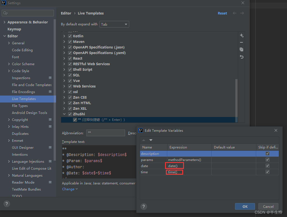Expand Appearance & Behavior settings section
287x217 pixels.
[4, 22]
